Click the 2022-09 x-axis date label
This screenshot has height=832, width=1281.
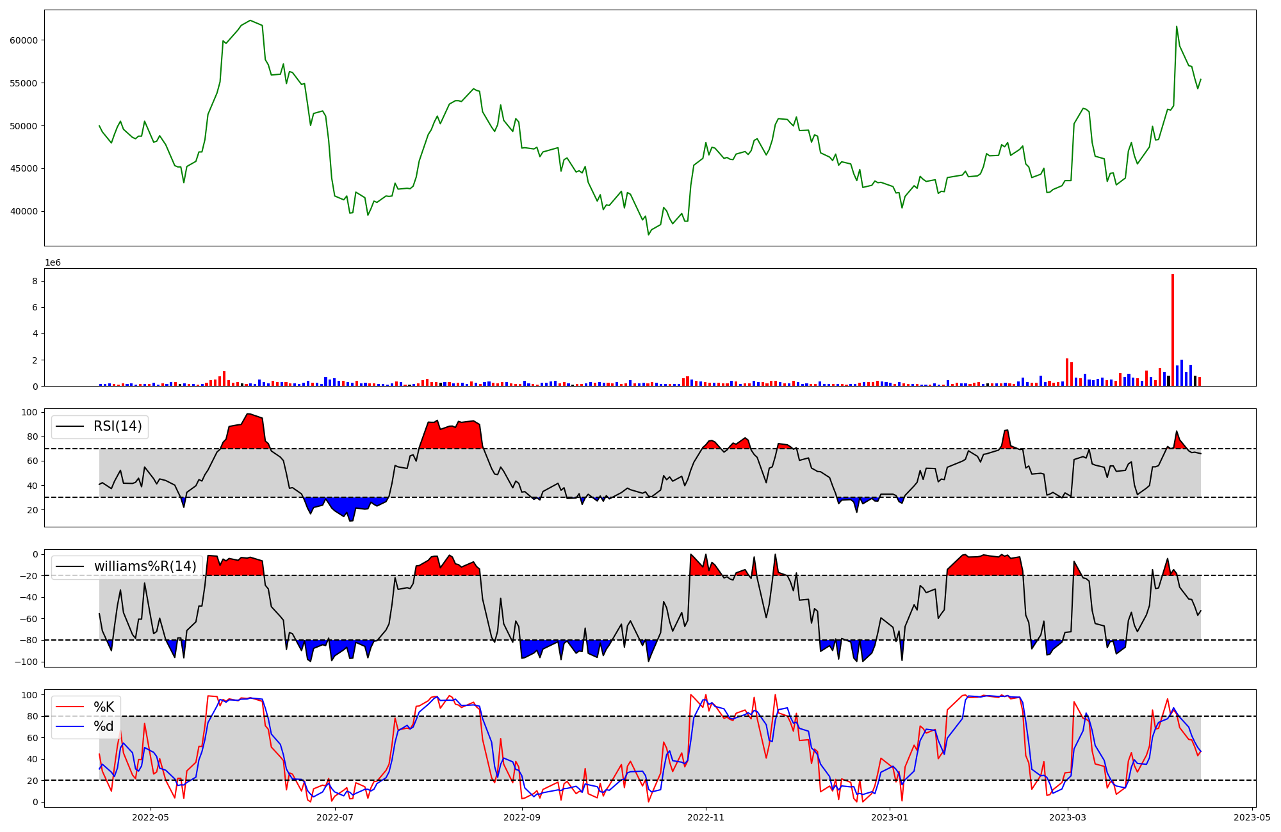522,817
